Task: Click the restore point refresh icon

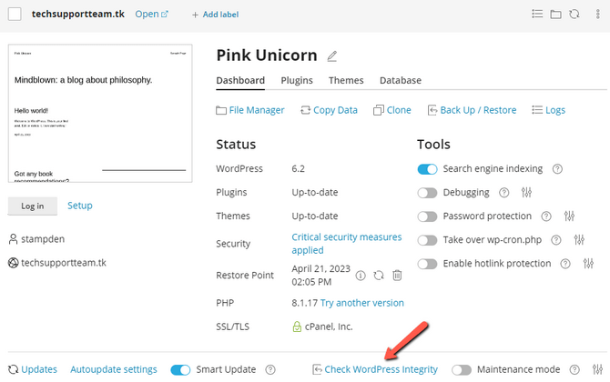Action: click(x=378, y=275)
